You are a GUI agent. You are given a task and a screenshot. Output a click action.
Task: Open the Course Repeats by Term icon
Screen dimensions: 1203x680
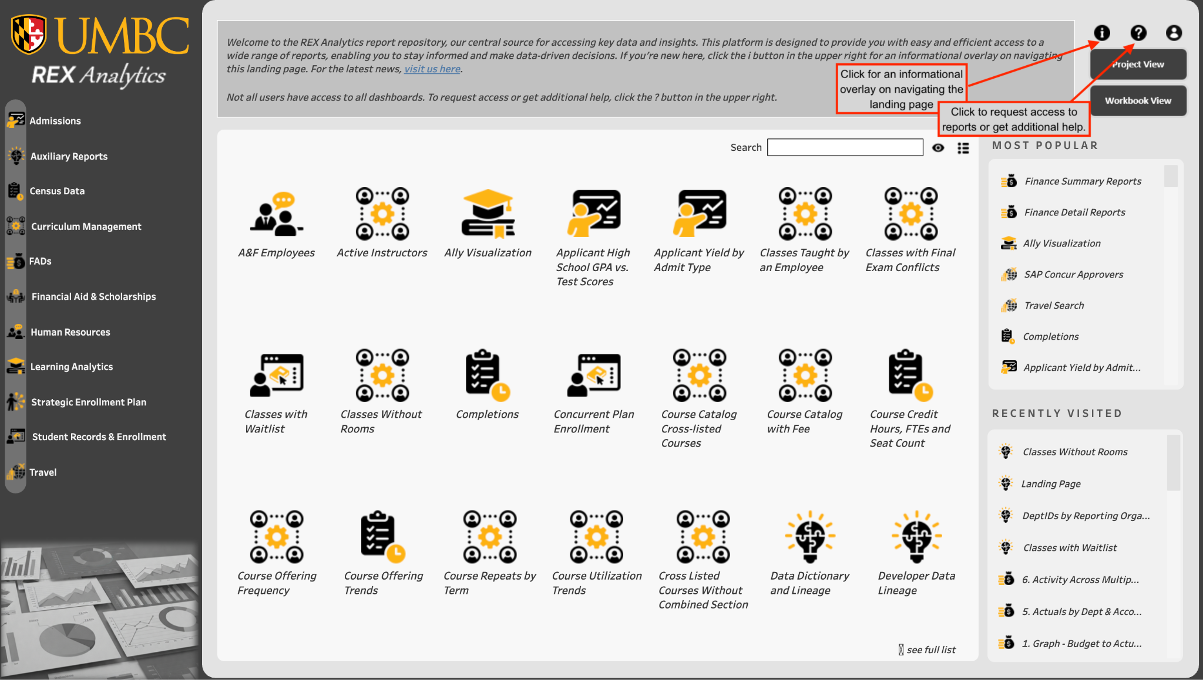coord(490,536)
